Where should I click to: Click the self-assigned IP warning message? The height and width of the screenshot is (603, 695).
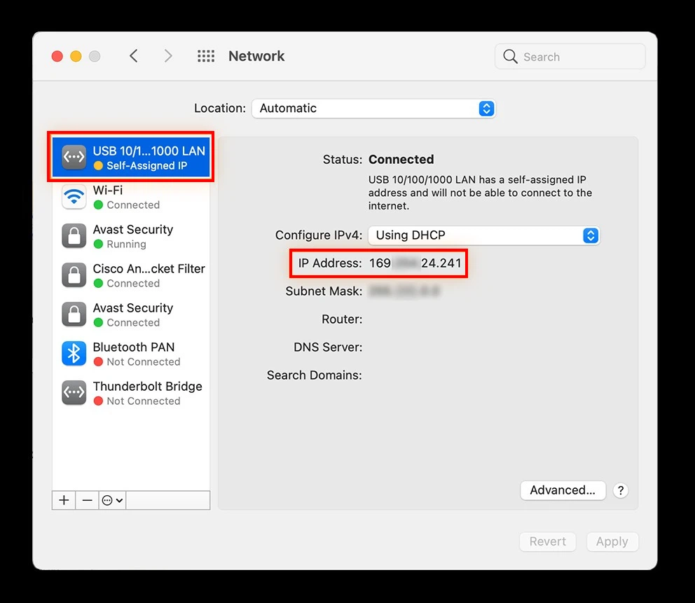pyautogui.click(x=480, y=193)
